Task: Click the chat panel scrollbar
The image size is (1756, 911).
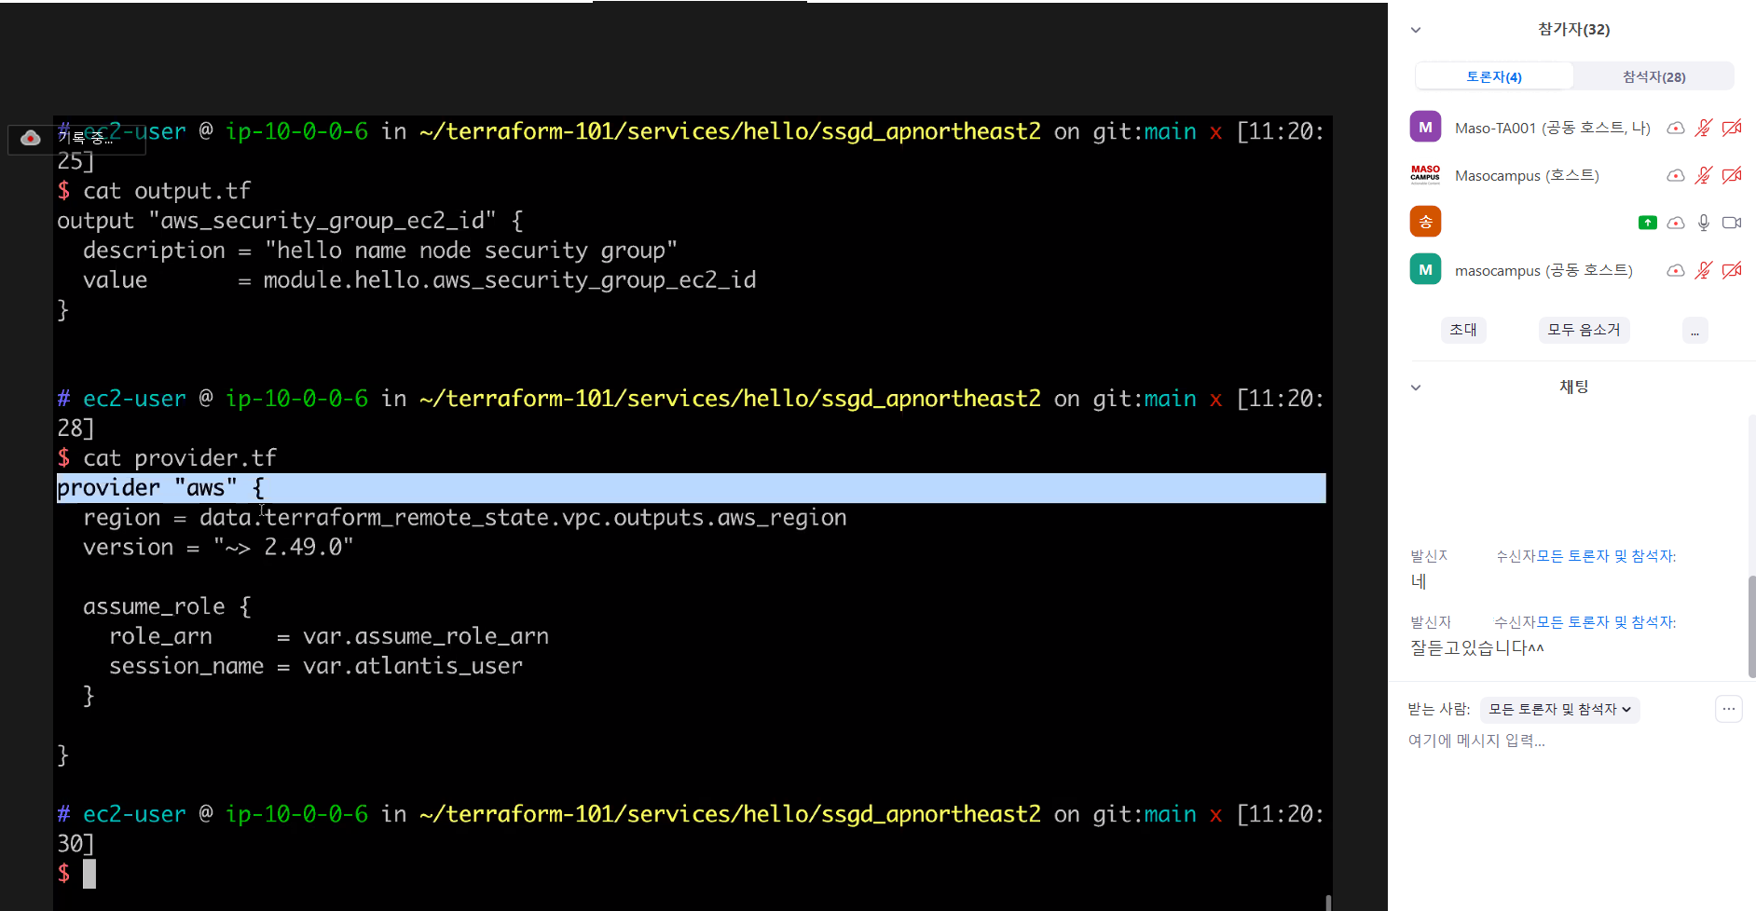Action: [1751, 626]
